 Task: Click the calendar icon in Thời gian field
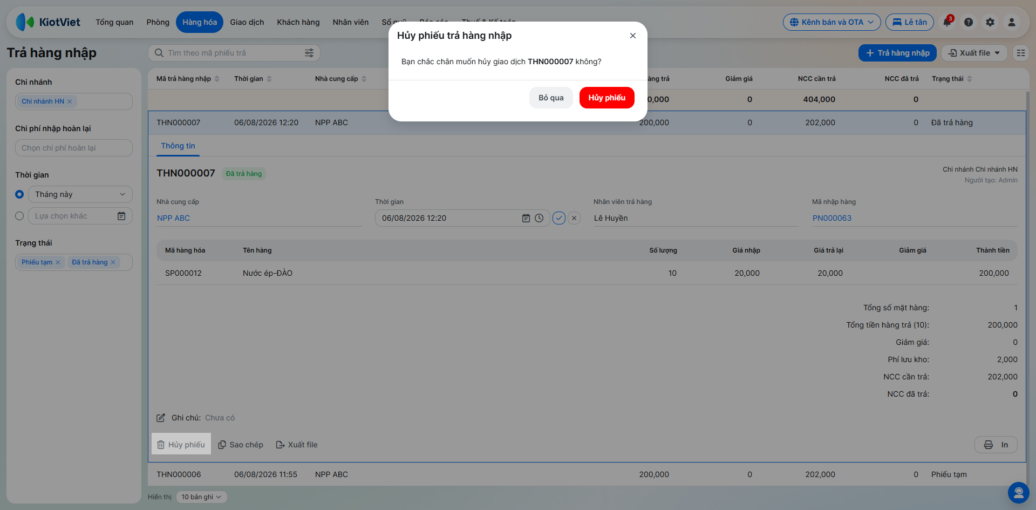pos(526,218)
